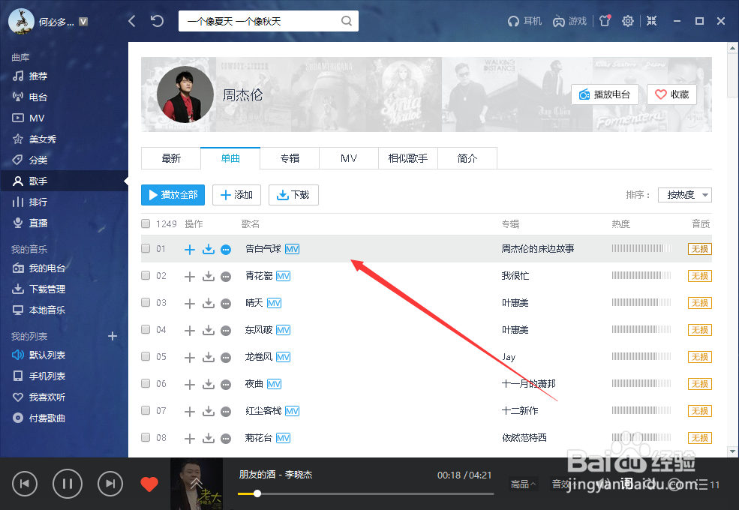The width and height of the screenshot is (739, 510).
Task: Check the select-all songs checkbox
Action: pyautogui.click(x=145, y=223)
